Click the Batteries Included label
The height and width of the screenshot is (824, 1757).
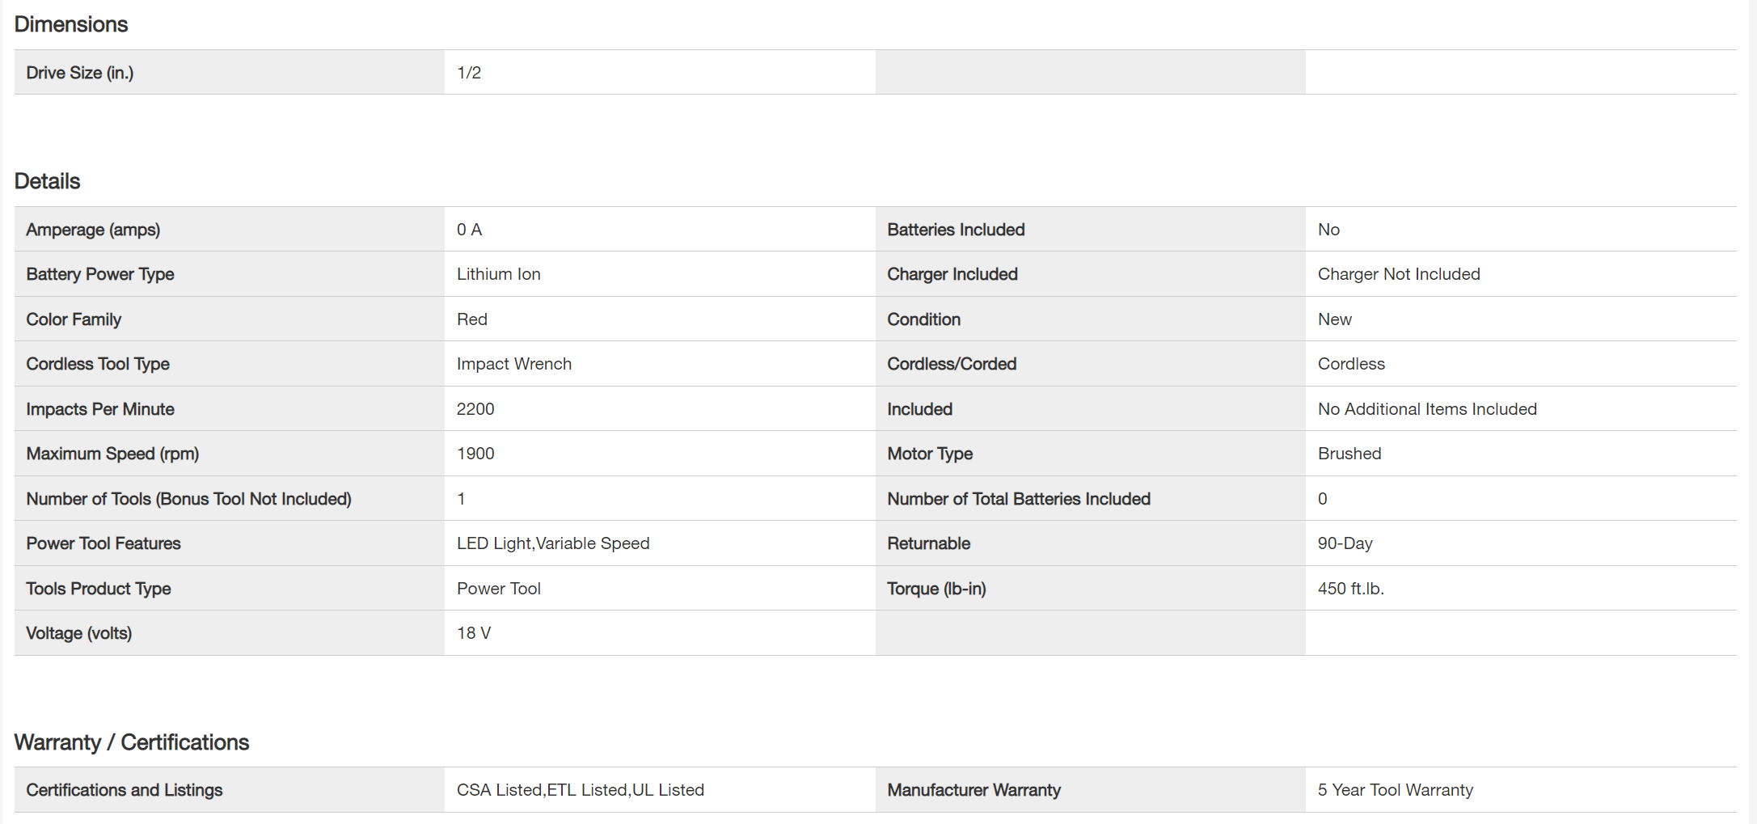point(956,230)
